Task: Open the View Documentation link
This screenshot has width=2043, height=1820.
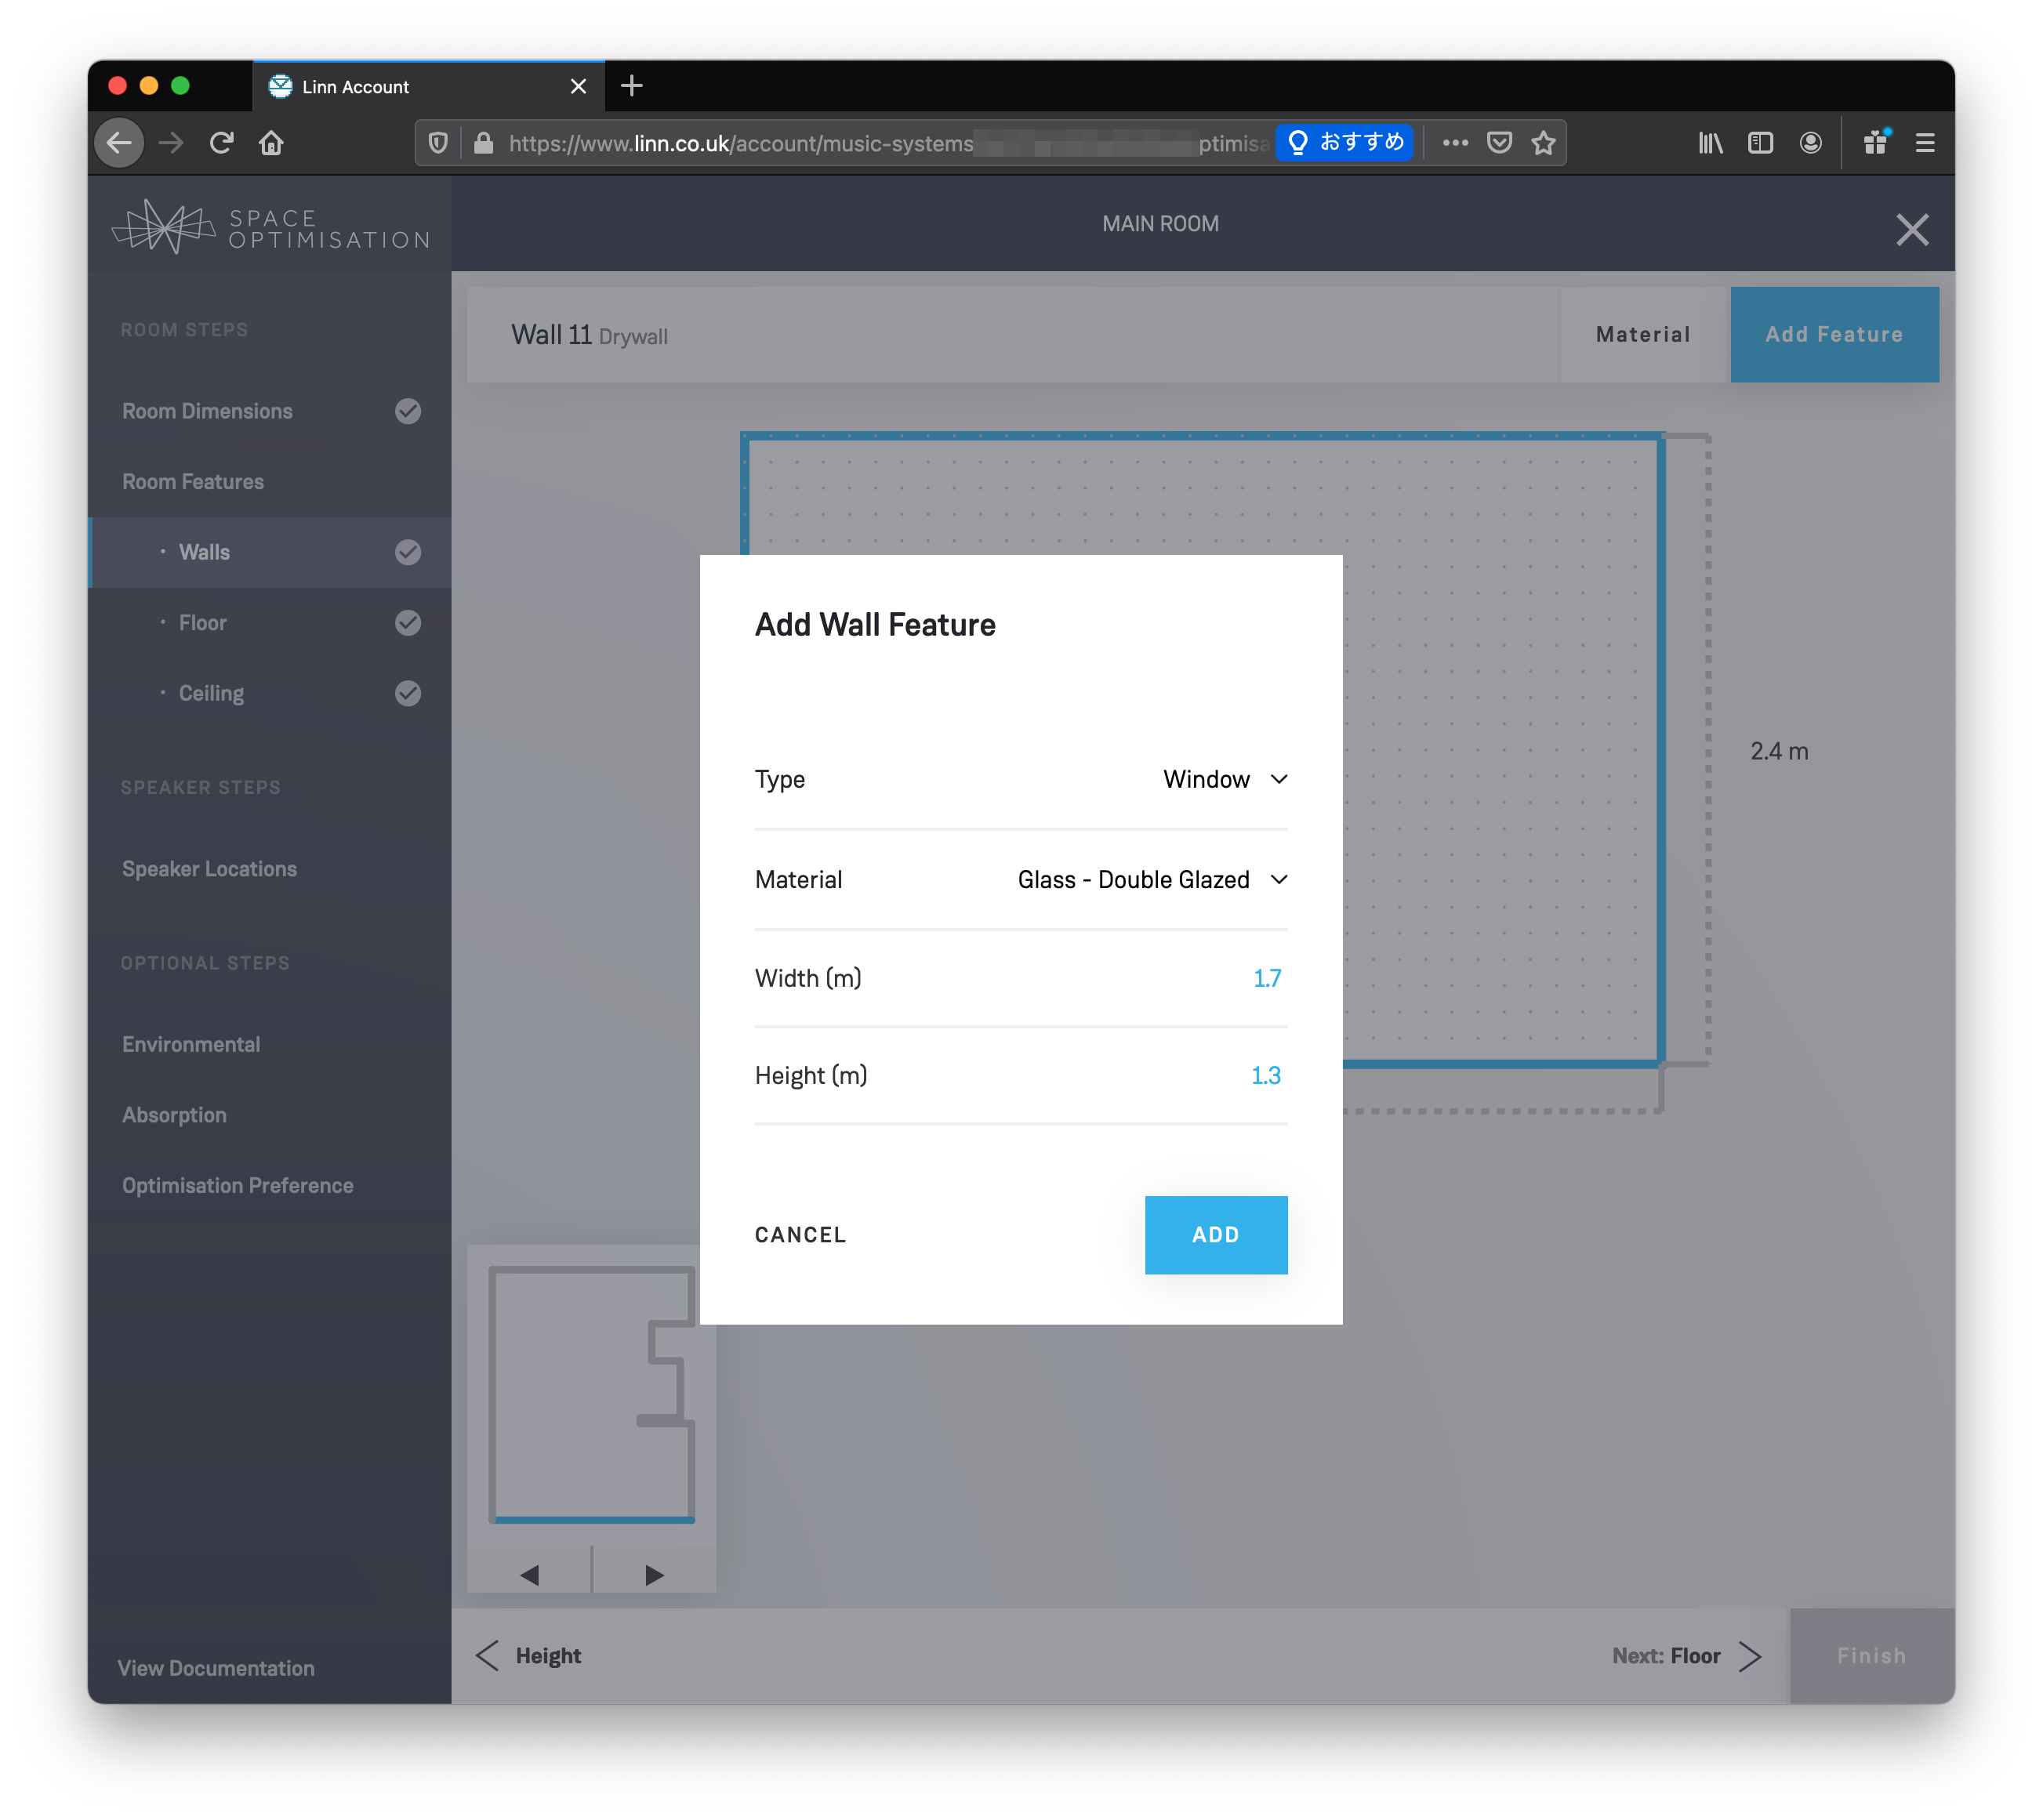Action: click(x=216, y=1668)
